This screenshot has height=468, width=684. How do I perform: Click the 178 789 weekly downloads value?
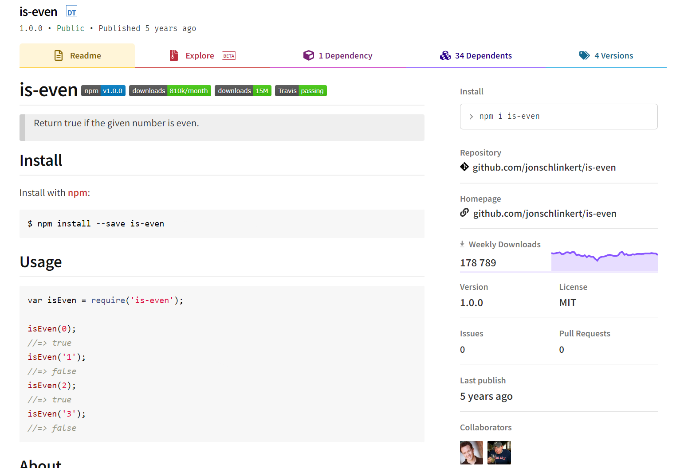pos(478,263)
